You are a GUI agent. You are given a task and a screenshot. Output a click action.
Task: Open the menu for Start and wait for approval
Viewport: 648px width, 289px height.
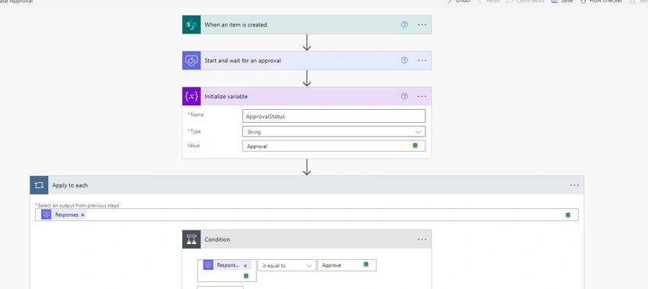422,60
